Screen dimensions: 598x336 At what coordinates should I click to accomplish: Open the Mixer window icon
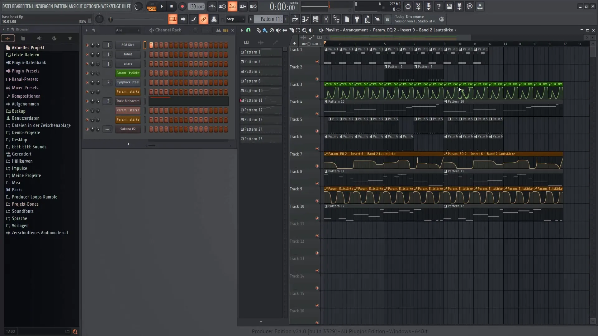[x=326, y=19]
